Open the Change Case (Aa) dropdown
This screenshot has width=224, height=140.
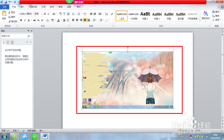pos(54,14)
